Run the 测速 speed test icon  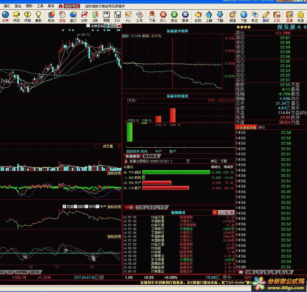coord(233,17)
